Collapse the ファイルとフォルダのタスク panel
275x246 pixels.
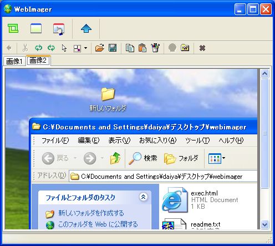pyautogui.click(x=143, y=197)
